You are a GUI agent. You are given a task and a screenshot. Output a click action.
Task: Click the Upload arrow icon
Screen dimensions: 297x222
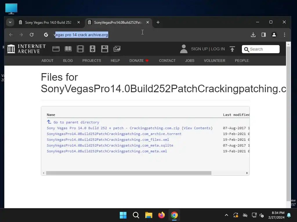[x=232, y=49]
